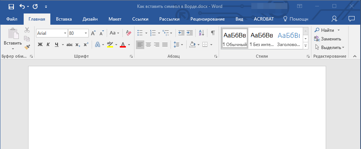
Task: Insert a numbered list
Action: [153, 33]
